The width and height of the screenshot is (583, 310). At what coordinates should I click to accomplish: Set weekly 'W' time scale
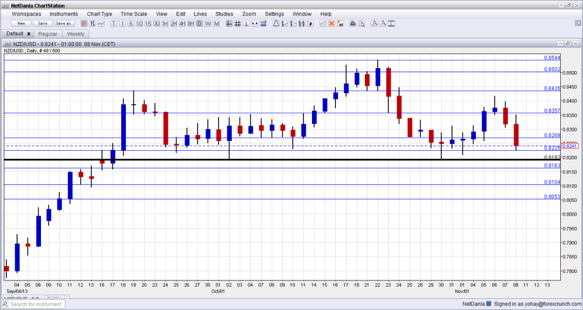[208, 23]
